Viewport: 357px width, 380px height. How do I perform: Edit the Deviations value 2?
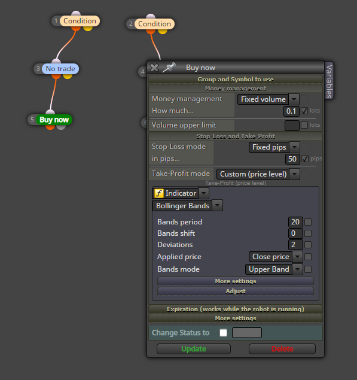[295, 245]
